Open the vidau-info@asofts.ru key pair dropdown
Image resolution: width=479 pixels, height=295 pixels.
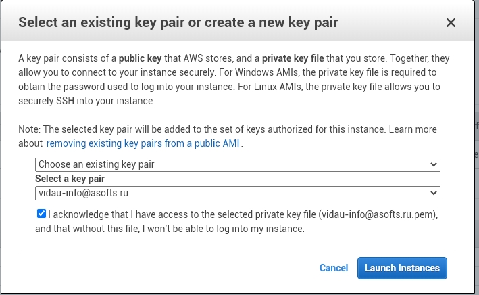pos(236,194)
